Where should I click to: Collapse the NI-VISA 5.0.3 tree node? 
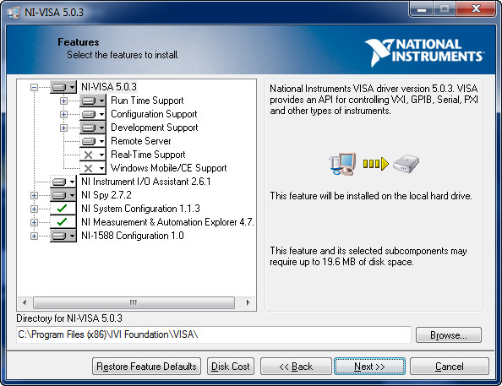[x=34, y=87]
